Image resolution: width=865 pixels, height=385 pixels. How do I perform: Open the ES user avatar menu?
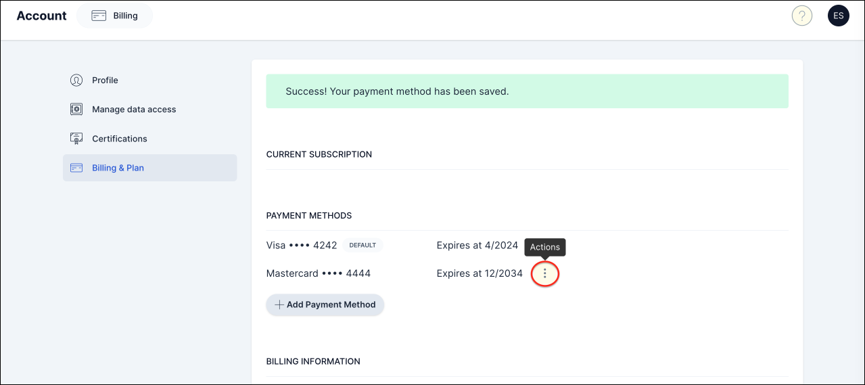pos(838,16)
